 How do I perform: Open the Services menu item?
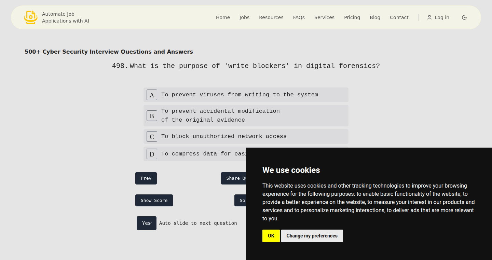click(324, 17)
